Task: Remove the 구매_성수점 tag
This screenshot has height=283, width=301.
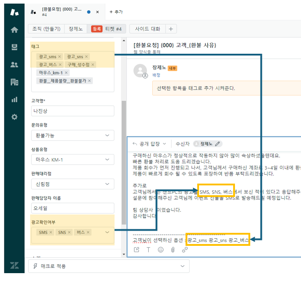Action: coord(93,64)
